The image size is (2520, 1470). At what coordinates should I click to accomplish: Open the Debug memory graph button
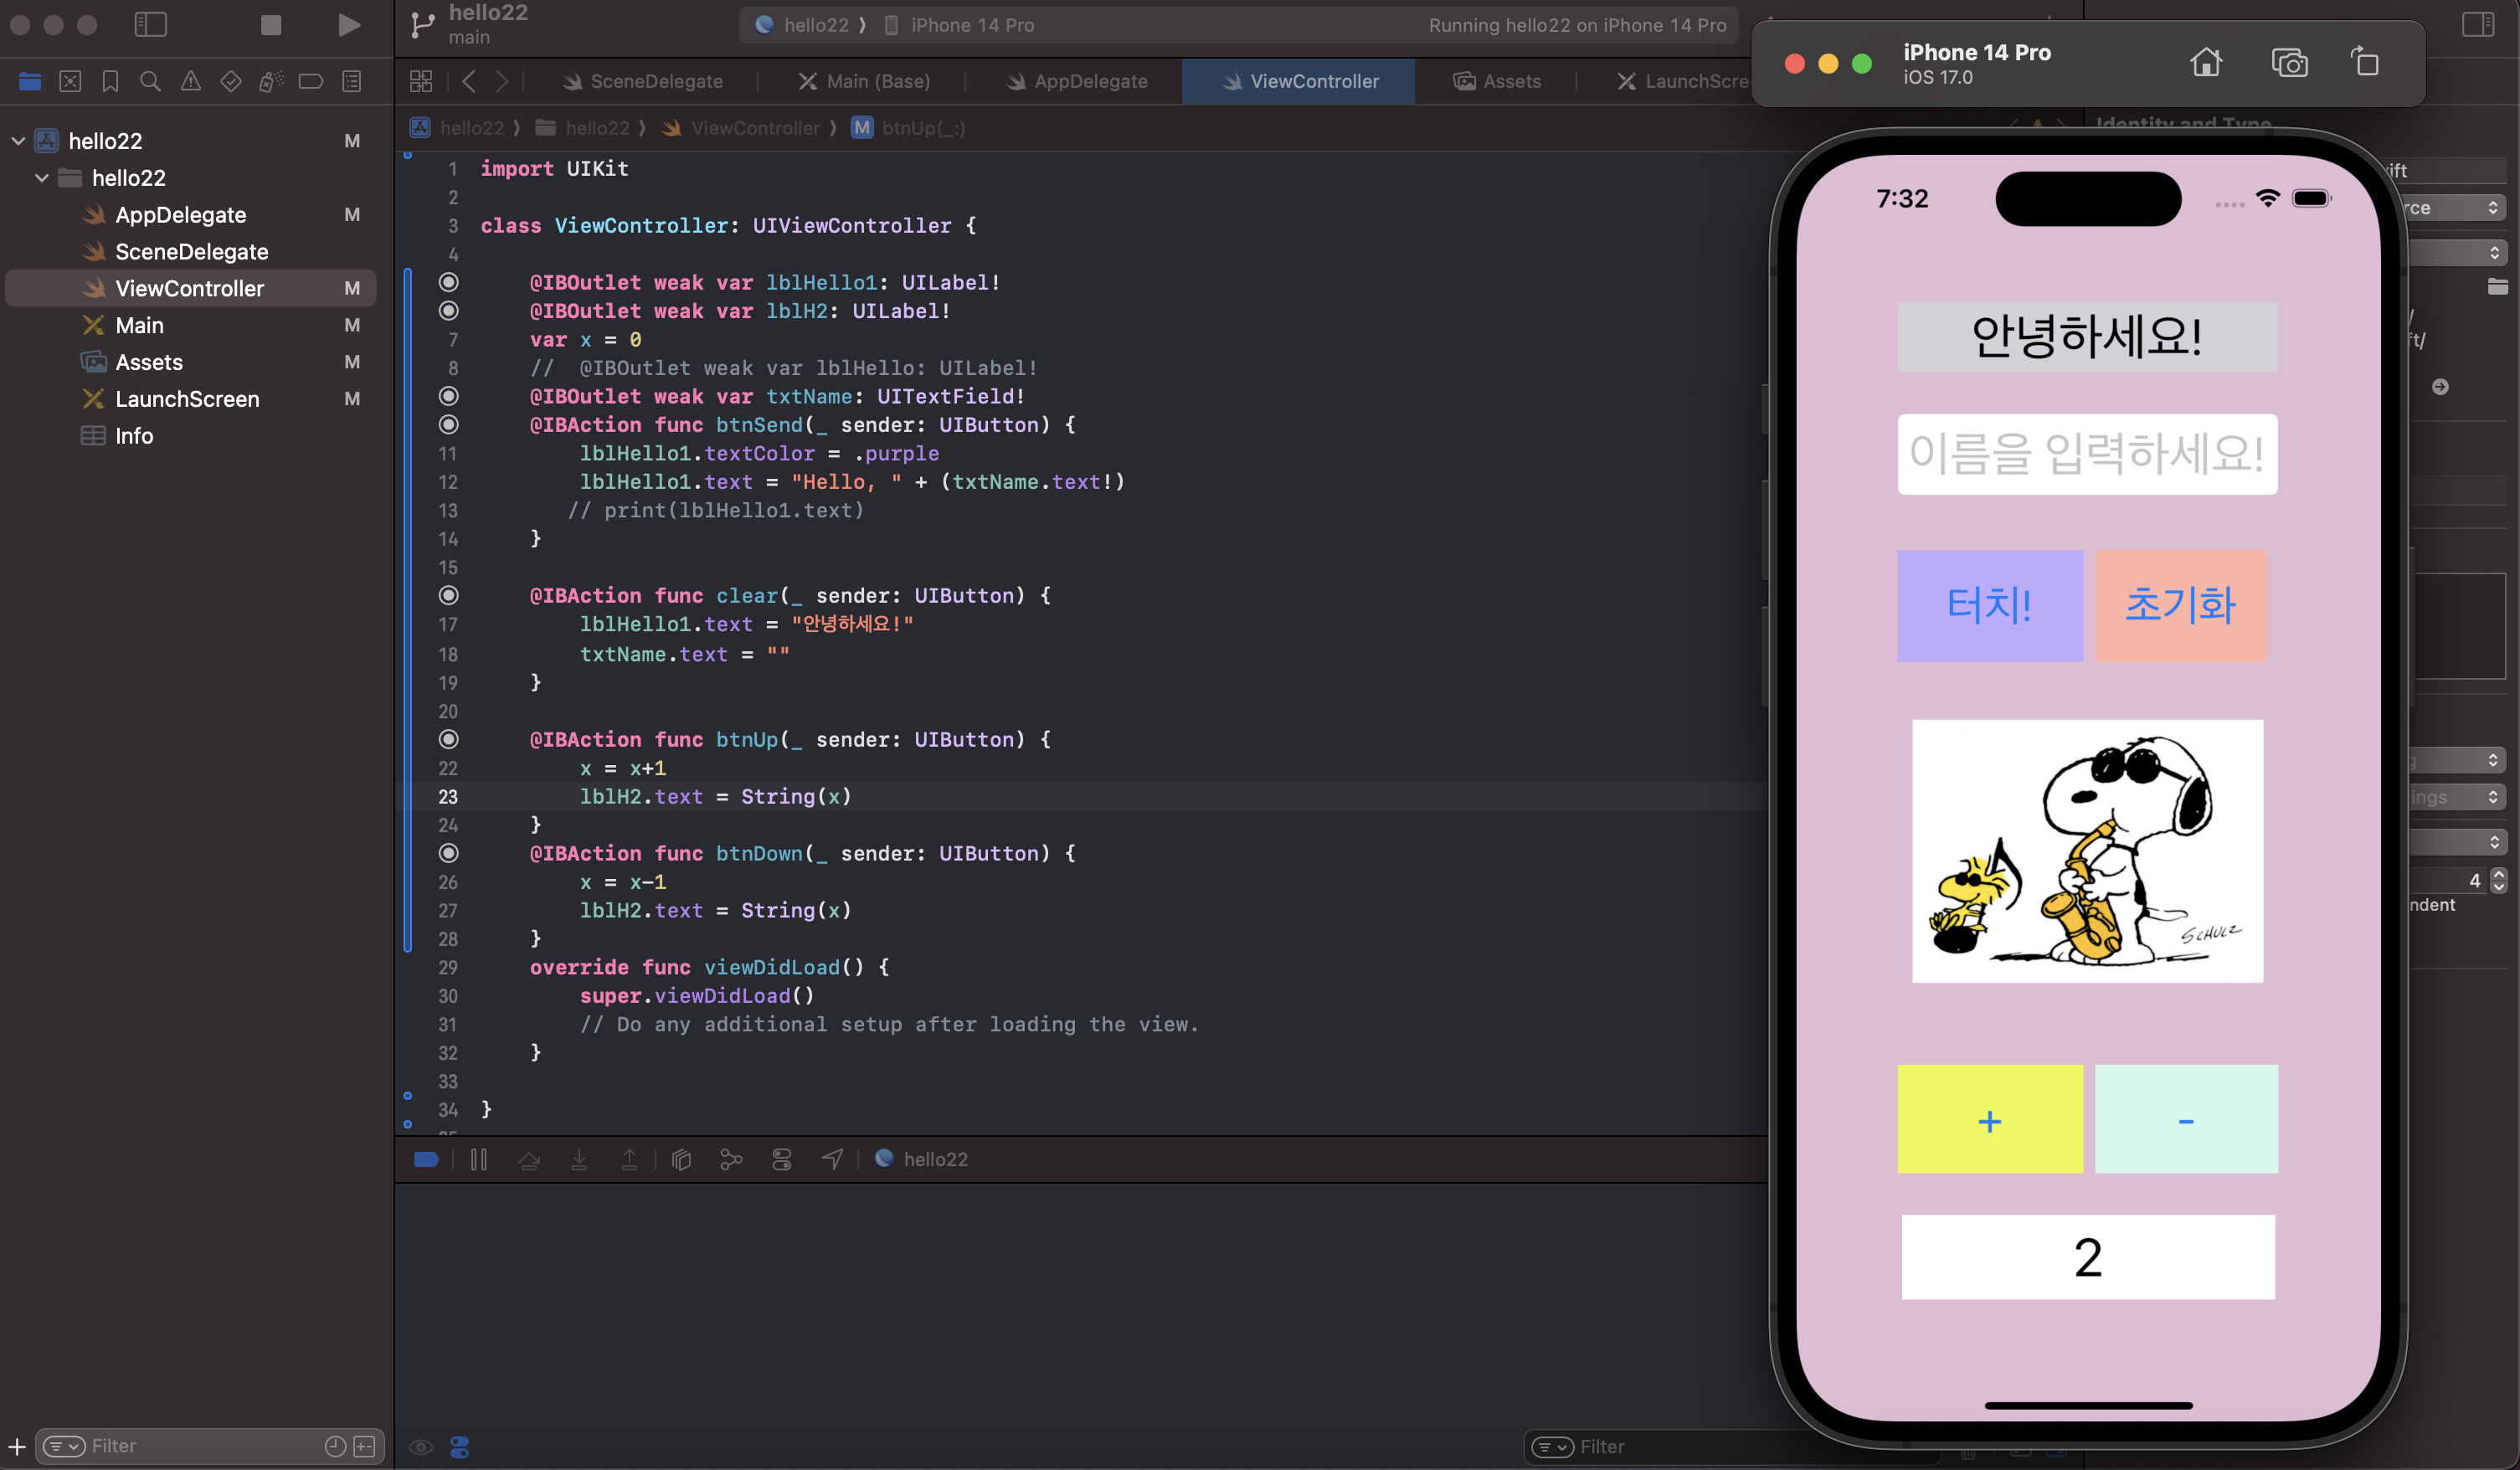pos(731,1159)
